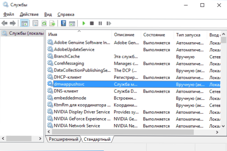Click gear icon of Adobe Genuine Software row
Screen dimensions: 227x151
[x=50, y=42]
